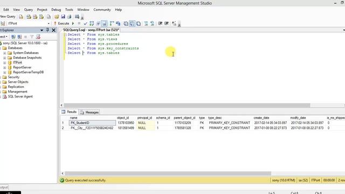
Task: Expand the ReportServer database node
Action: [x=5, y=67]
